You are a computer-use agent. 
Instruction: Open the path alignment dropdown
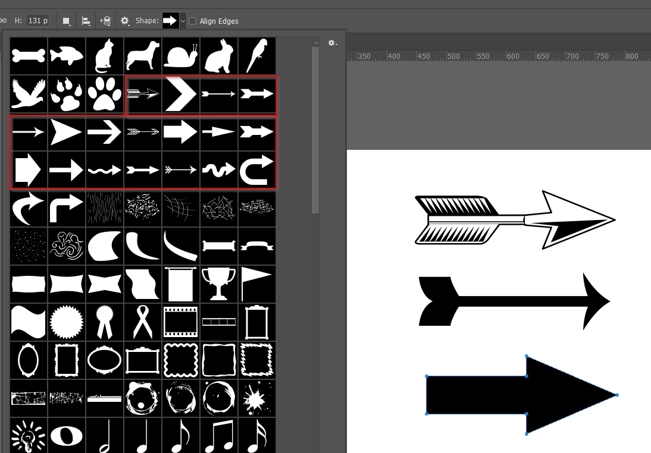[86, 21]
